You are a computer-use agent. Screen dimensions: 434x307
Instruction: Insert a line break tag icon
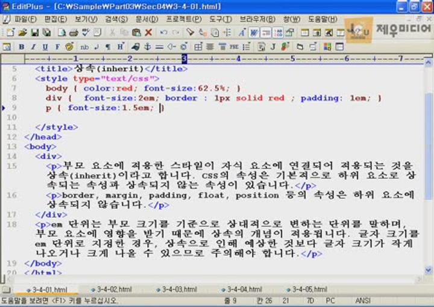(96, 47)
